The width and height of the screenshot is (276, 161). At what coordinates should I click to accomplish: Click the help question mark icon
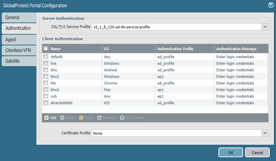pyautogui.click(x=270, y=5)
